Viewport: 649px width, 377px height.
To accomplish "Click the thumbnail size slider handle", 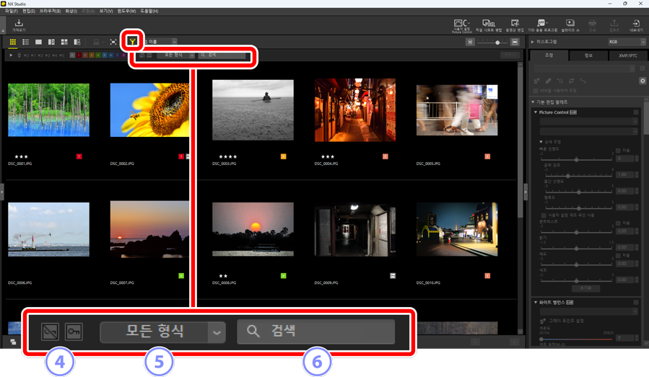I will pos(497,43).
